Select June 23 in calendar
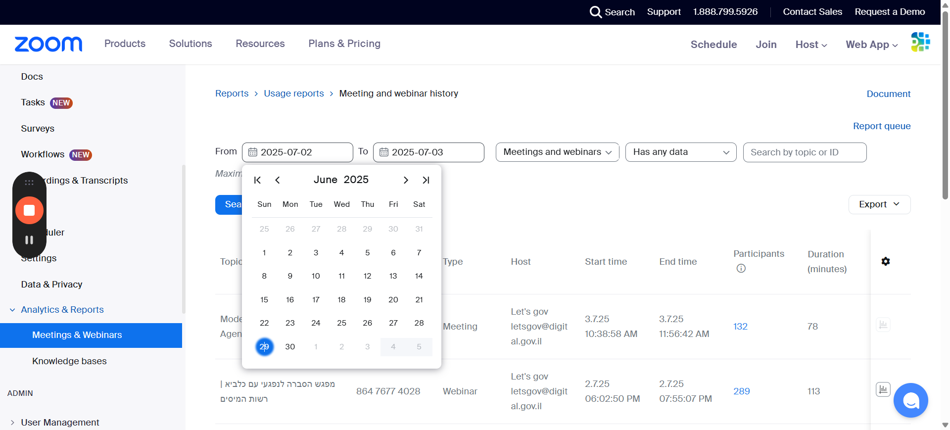 point(290,323)
